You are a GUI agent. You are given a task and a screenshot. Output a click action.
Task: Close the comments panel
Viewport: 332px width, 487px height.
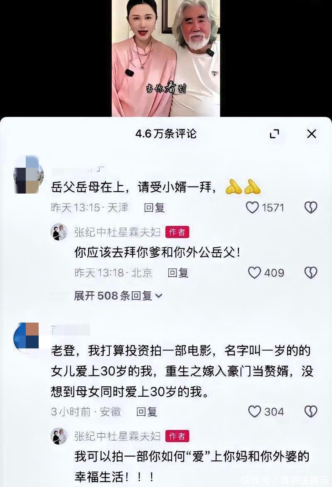[311, 134]
